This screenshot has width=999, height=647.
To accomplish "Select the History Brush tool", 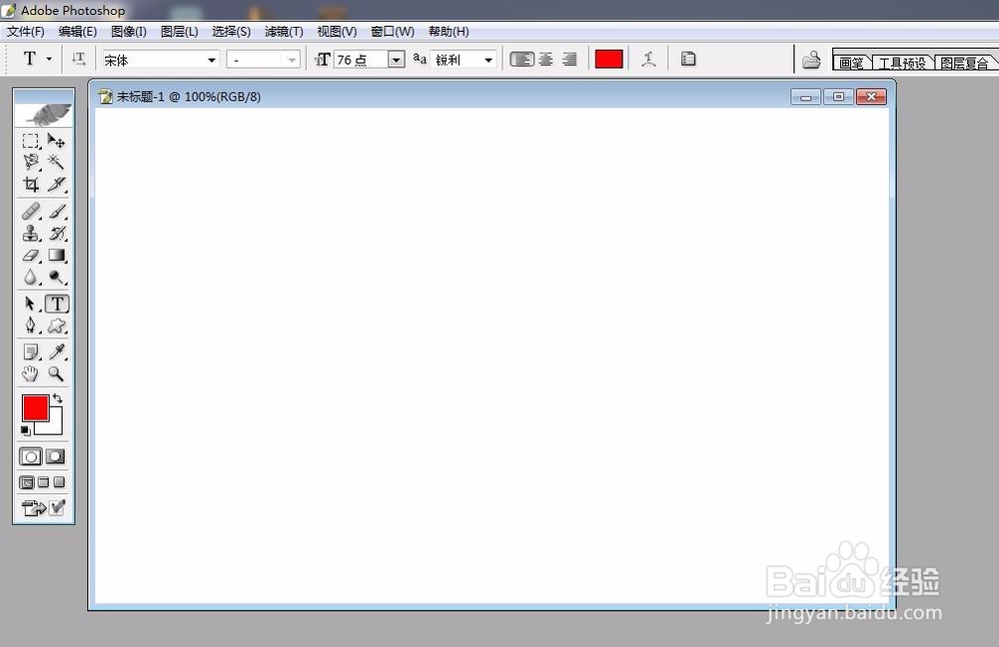I will (56, 233).
